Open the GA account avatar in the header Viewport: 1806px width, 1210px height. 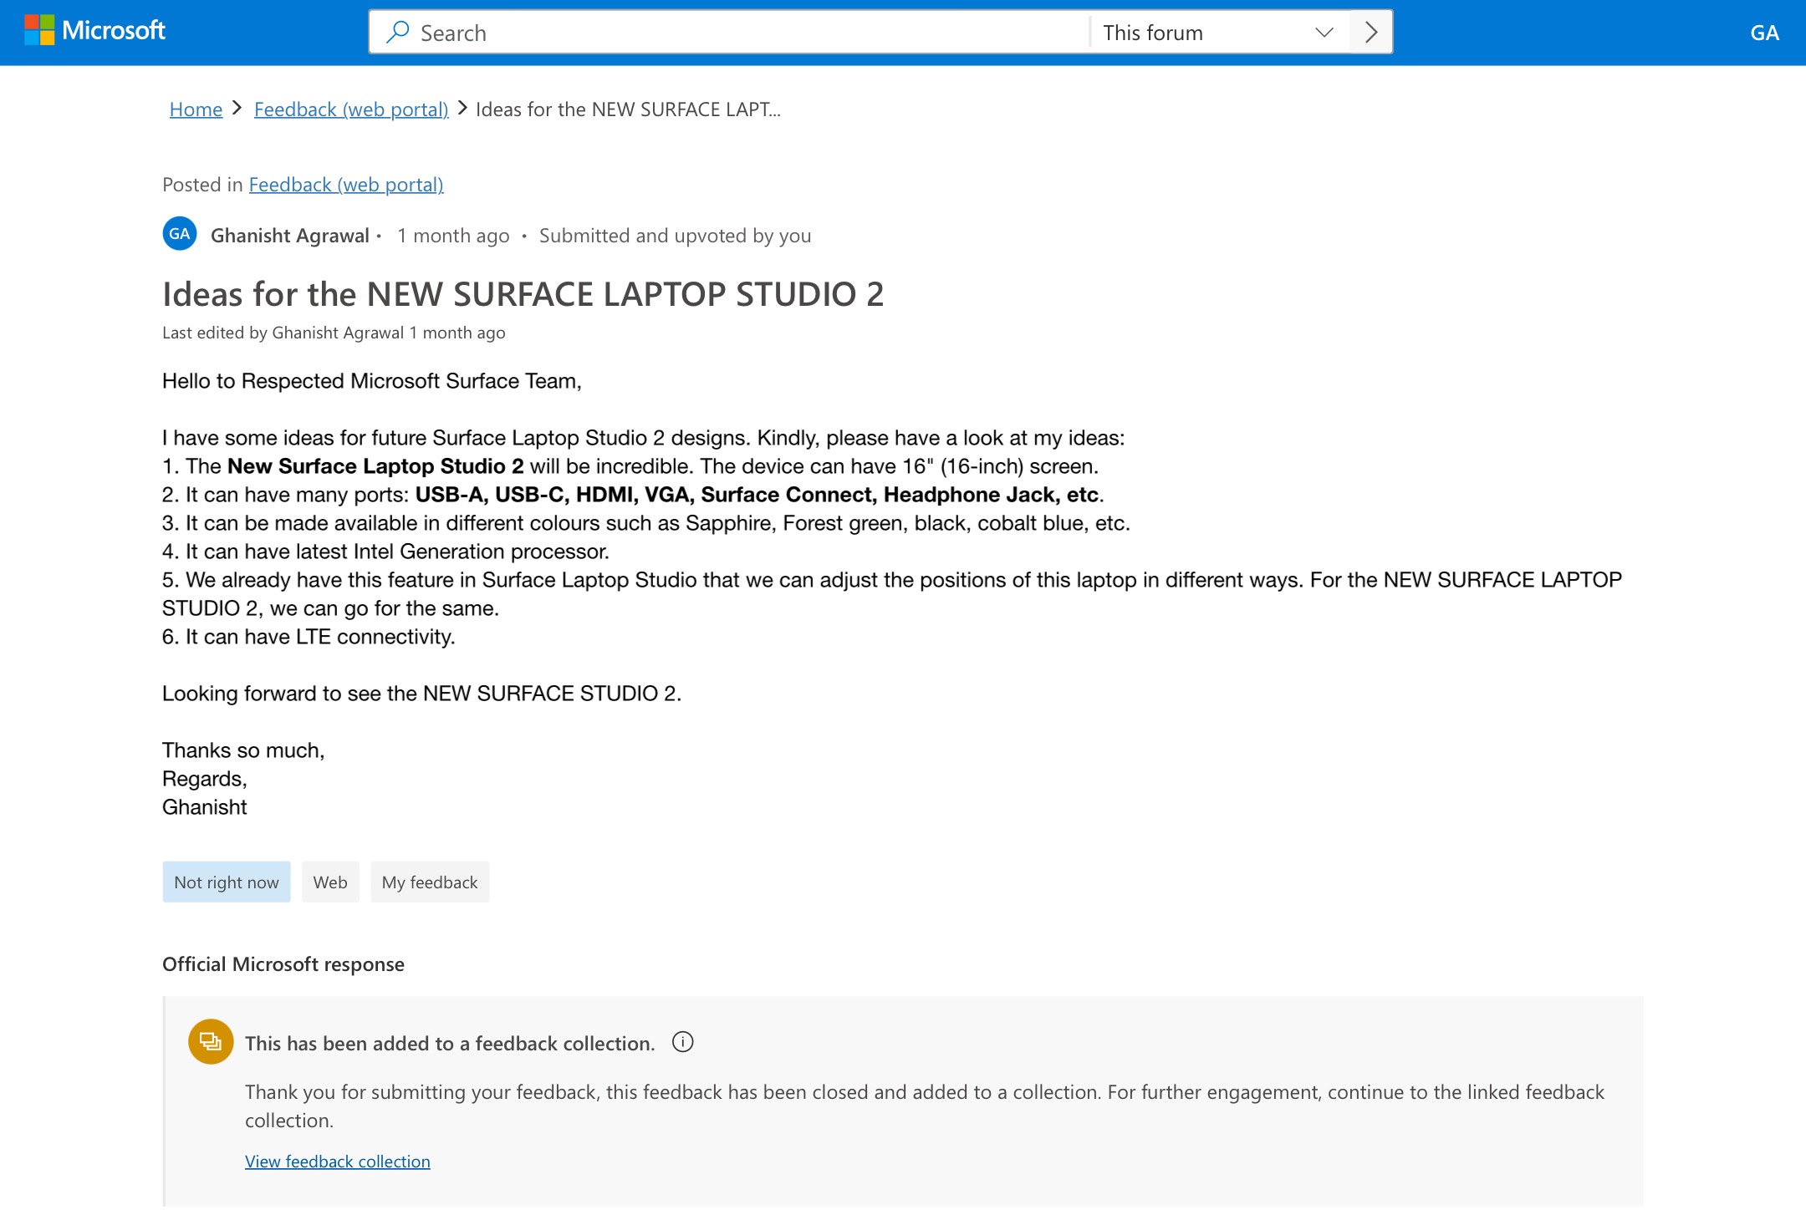[1764, 33]
